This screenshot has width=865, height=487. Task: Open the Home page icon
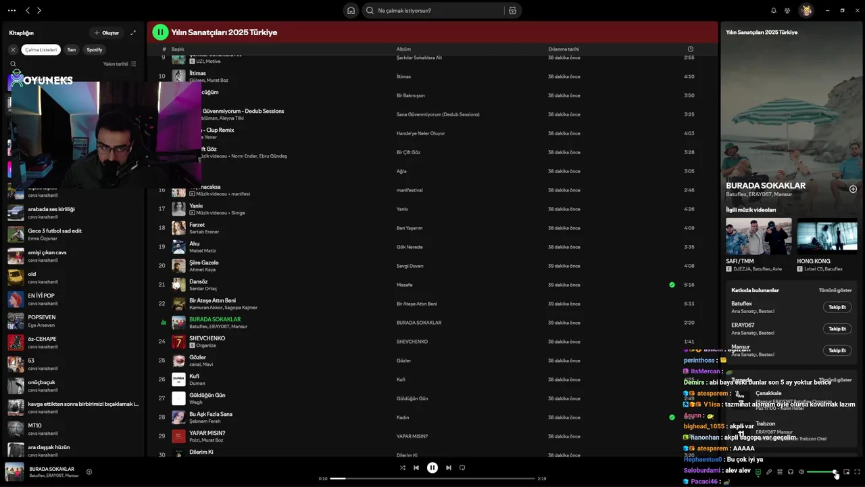(351, 10)
